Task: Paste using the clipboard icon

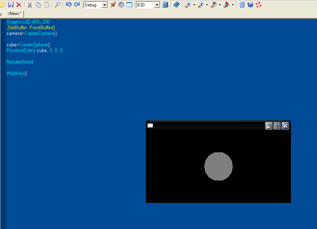Action: [46, 5]
